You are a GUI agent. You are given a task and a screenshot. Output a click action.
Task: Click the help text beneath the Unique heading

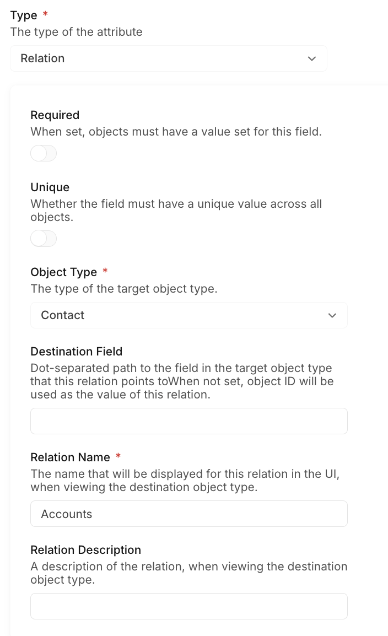coord(176,210)
